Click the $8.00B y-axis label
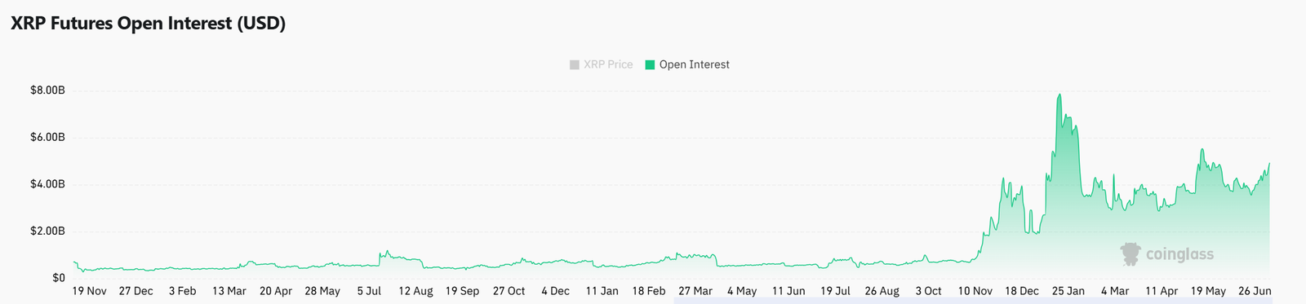1306x304 pixels. [x=47, y=90]
